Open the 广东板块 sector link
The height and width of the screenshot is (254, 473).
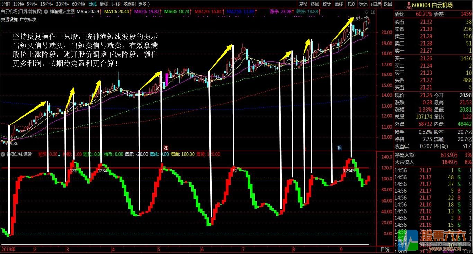(28, 20)
